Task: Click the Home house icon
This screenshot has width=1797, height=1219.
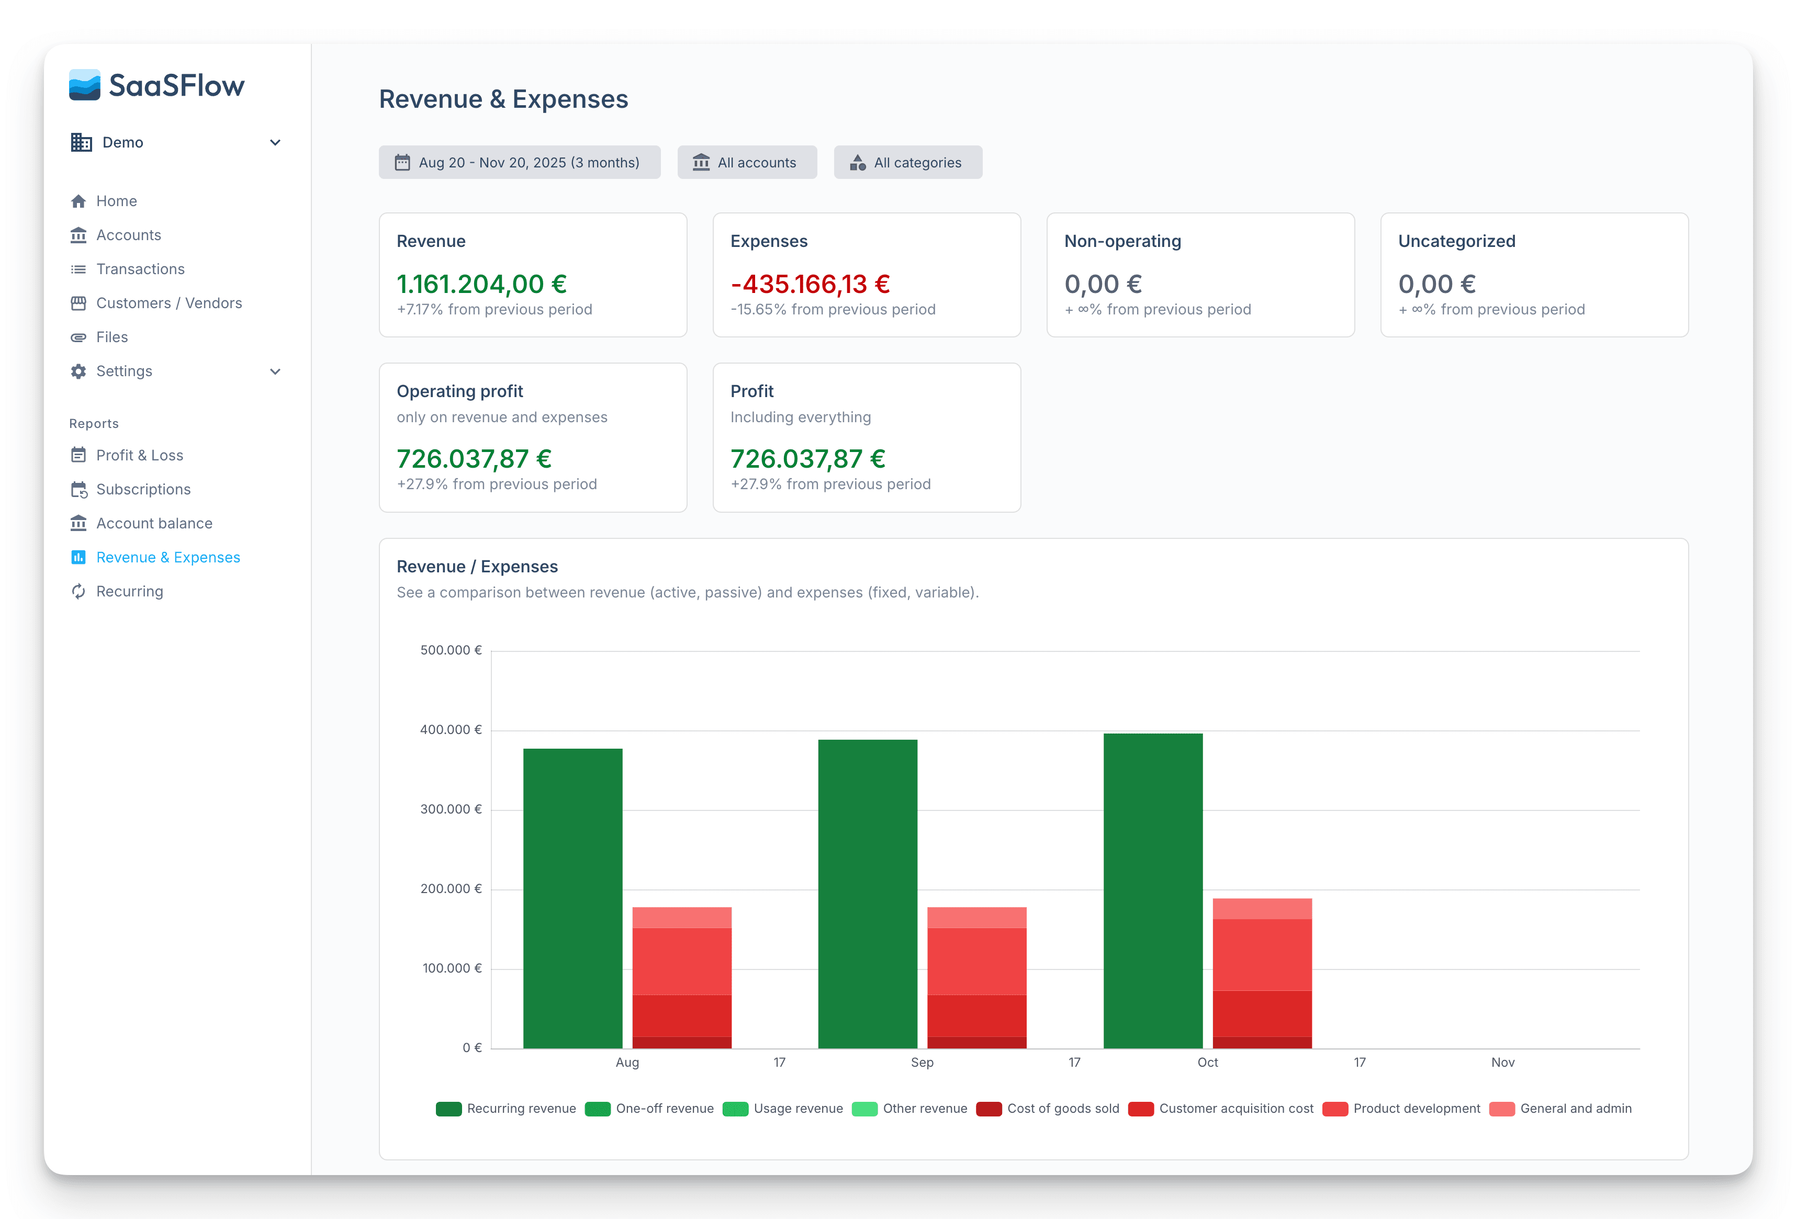Action: click(78, 201)
